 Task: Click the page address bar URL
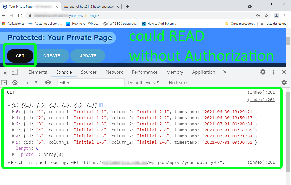point(66,16)
